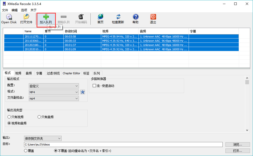Screen dimensions: 253x156
Task: Select file row 201111270...
Action: pos(121,36)
